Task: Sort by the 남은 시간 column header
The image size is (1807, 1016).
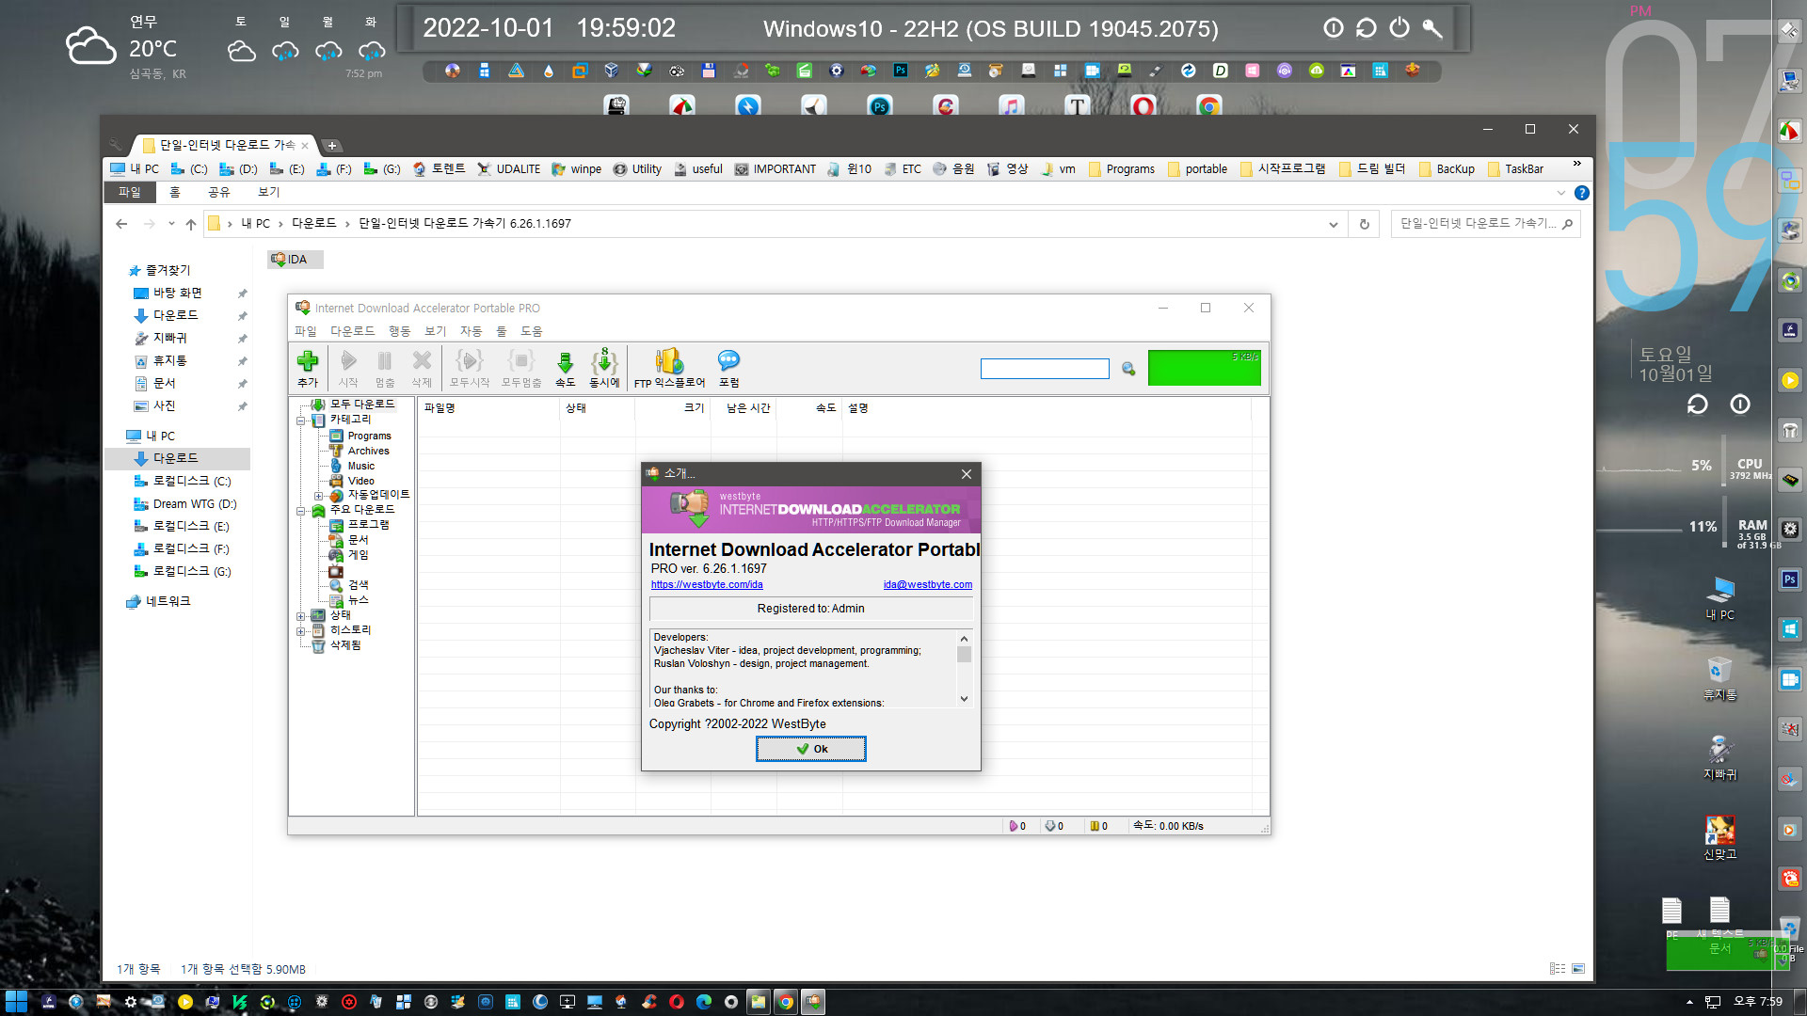Action: pyautogui.click(x=744, y=408)
